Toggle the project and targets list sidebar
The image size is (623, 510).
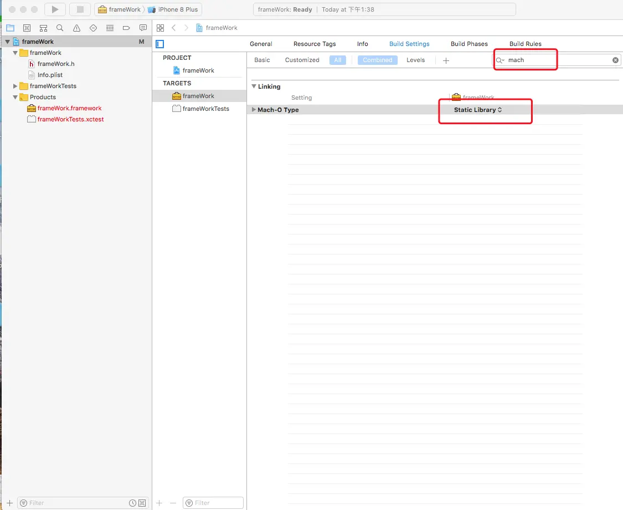159,44
